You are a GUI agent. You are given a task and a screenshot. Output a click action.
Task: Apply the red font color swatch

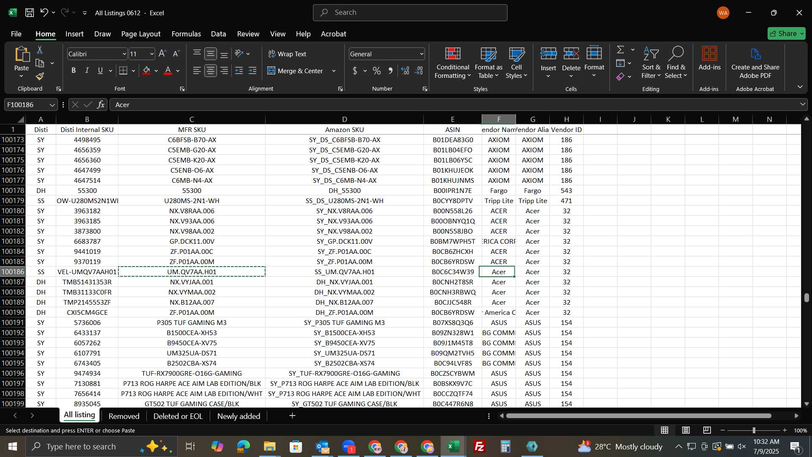(x=168, y=71)
